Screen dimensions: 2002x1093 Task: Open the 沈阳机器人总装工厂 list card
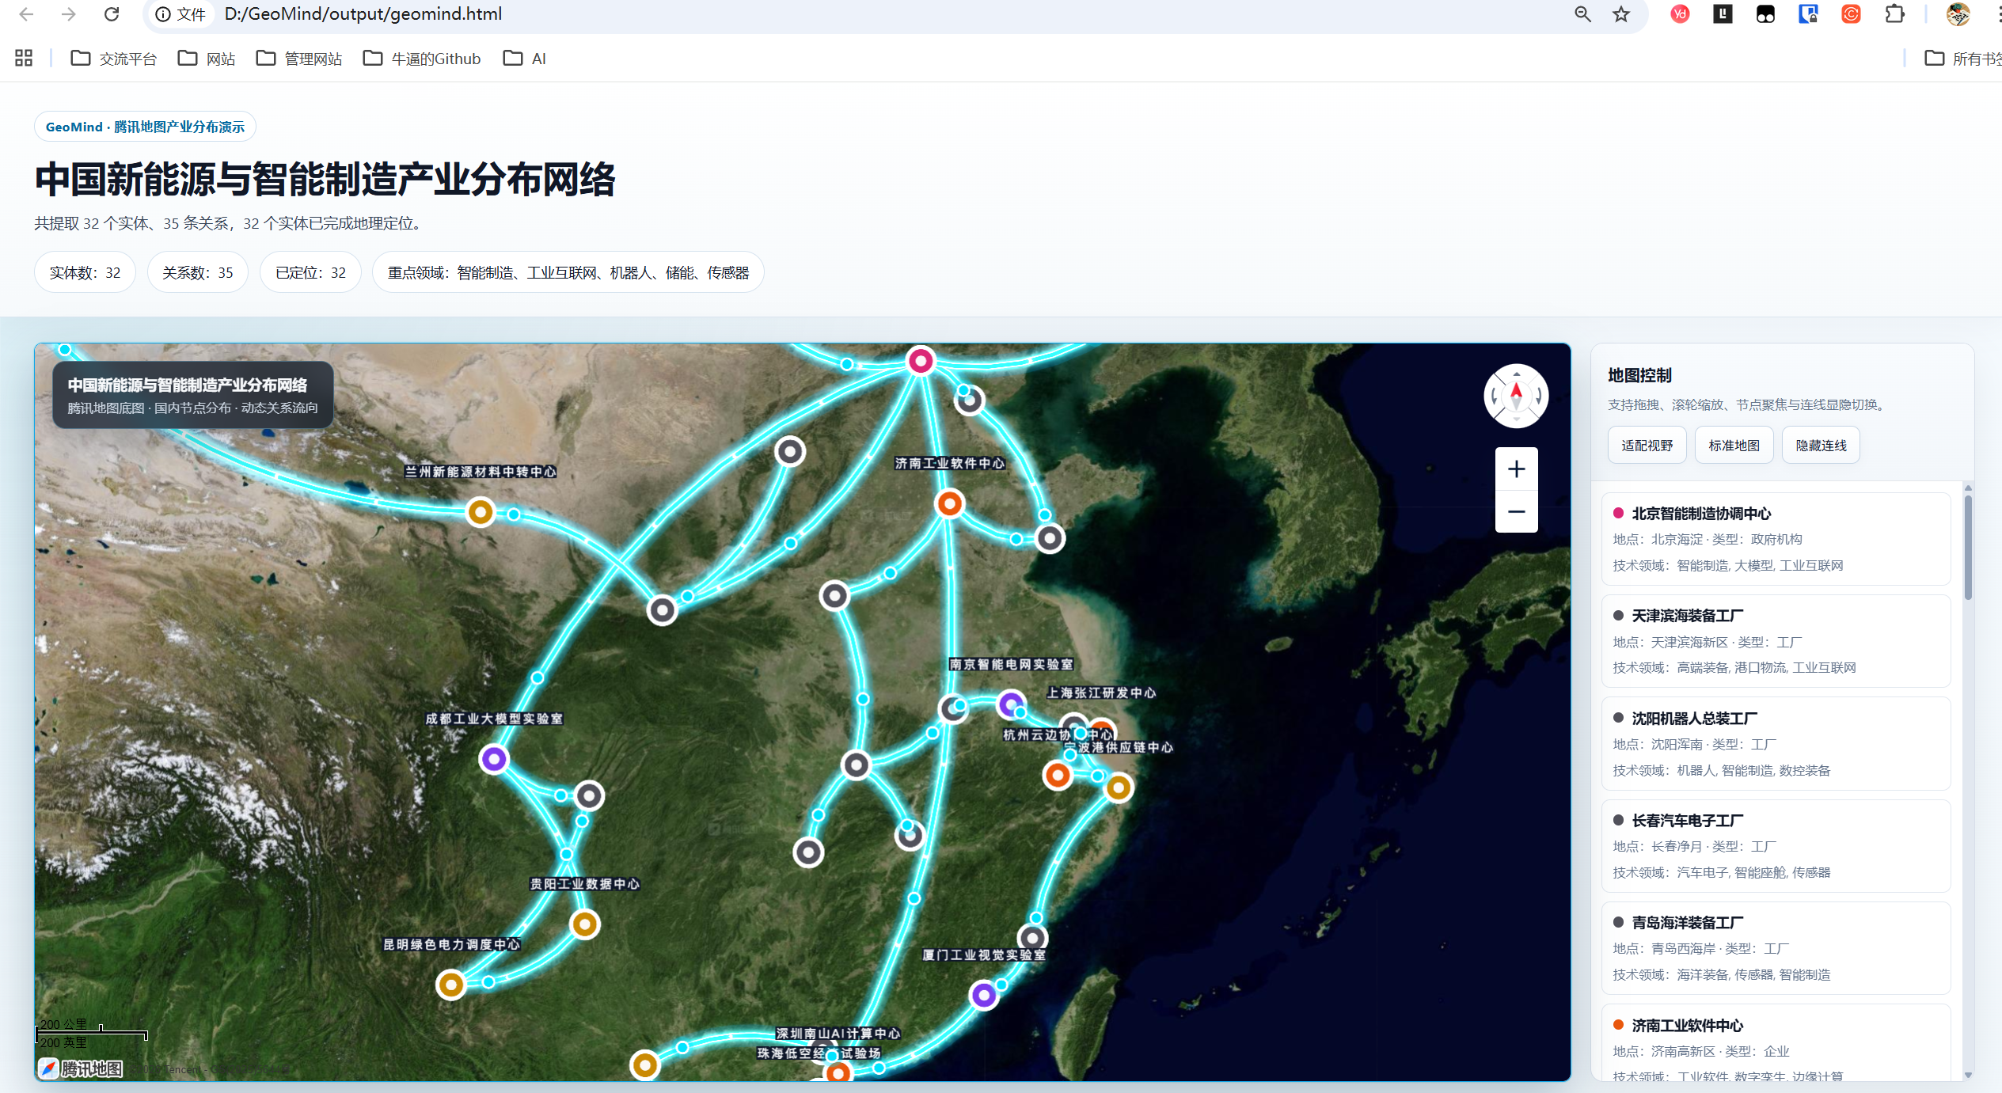(1776, 743)
